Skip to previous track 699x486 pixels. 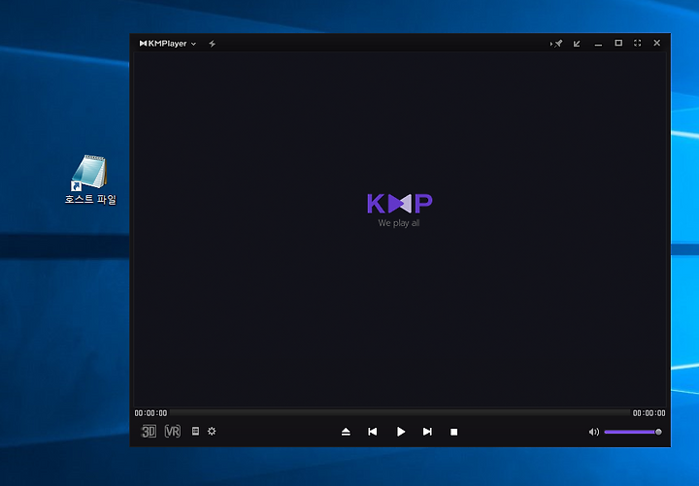373,432
